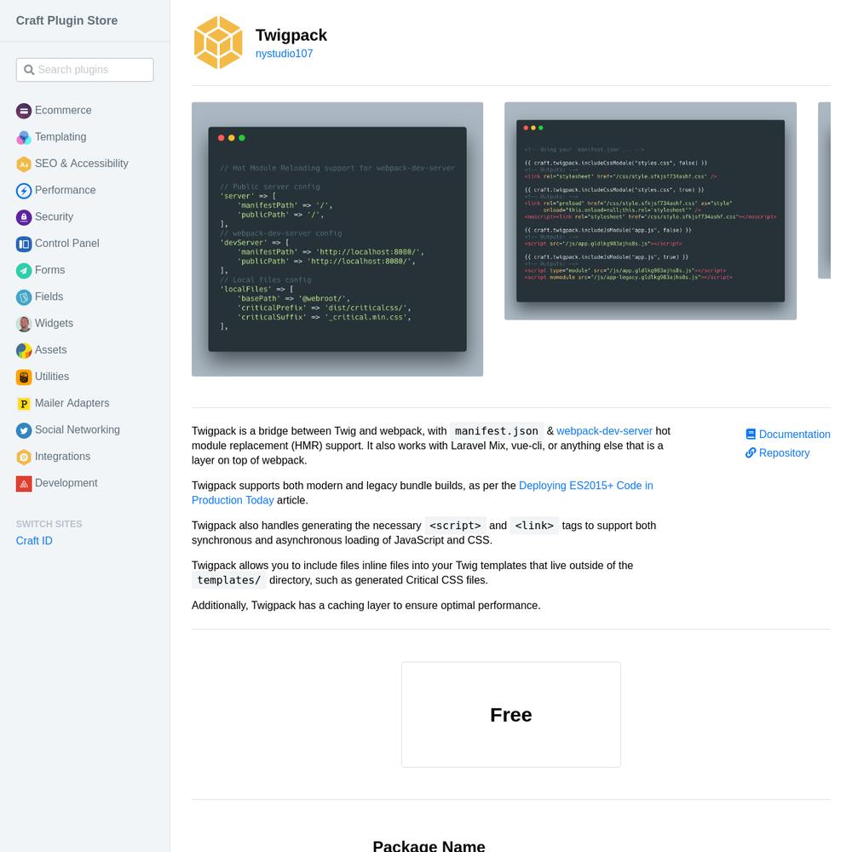Show the Fields category
Screen dimensions: 852x852
pyautogui.click(x=49, y=296)
